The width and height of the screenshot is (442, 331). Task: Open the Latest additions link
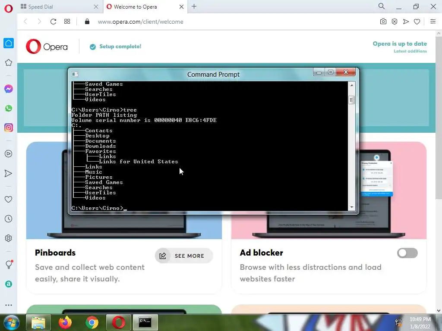410,51
